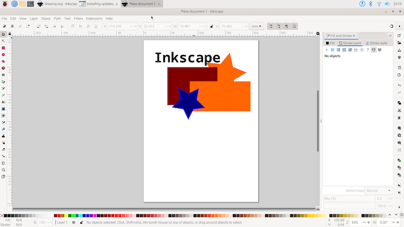The height and width of the screenshot is (227, 404).
Task: Collapse the tool controls overflow arrow
Action: [399, 26]
